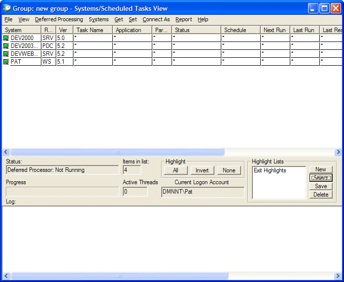Click the upper list's left scroll arrow

pos(6,152)
